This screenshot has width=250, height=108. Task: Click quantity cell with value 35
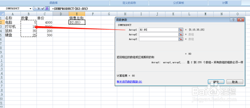pos(28,31)
